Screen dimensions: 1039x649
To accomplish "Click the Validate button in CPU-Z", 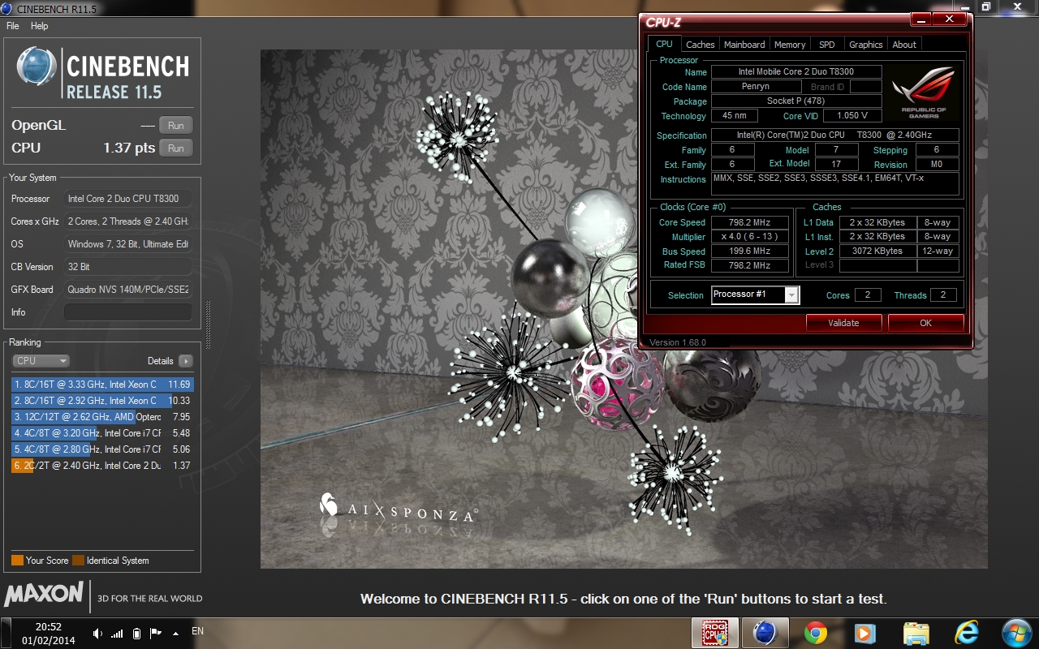I will 843,323.
